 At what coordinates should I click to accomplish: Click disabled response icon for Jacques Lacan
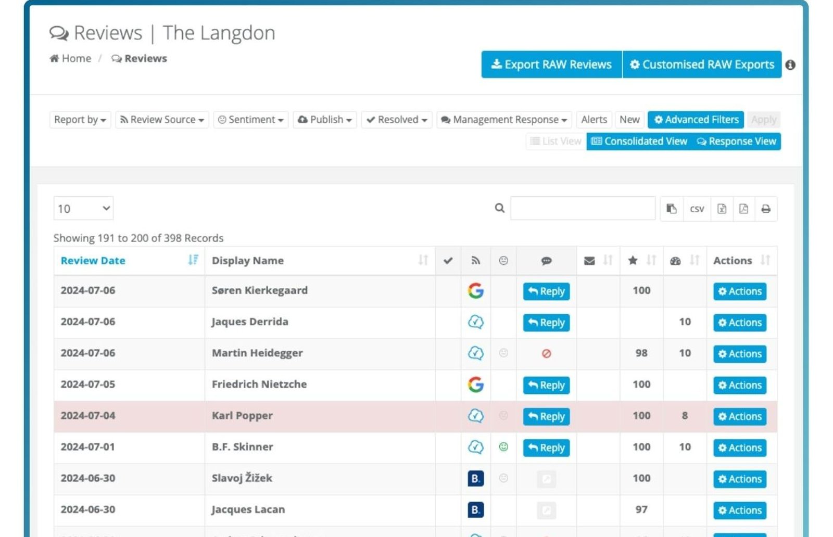click(546, 510)
